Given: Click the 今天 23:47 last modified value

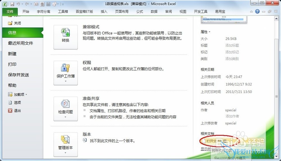Looking at the screenshot, I should [234, 77].
